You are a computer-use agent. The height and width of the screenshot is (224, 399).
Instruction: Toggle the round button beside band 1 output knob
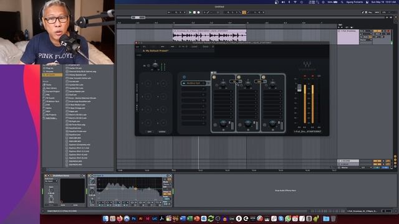[215, 124]
